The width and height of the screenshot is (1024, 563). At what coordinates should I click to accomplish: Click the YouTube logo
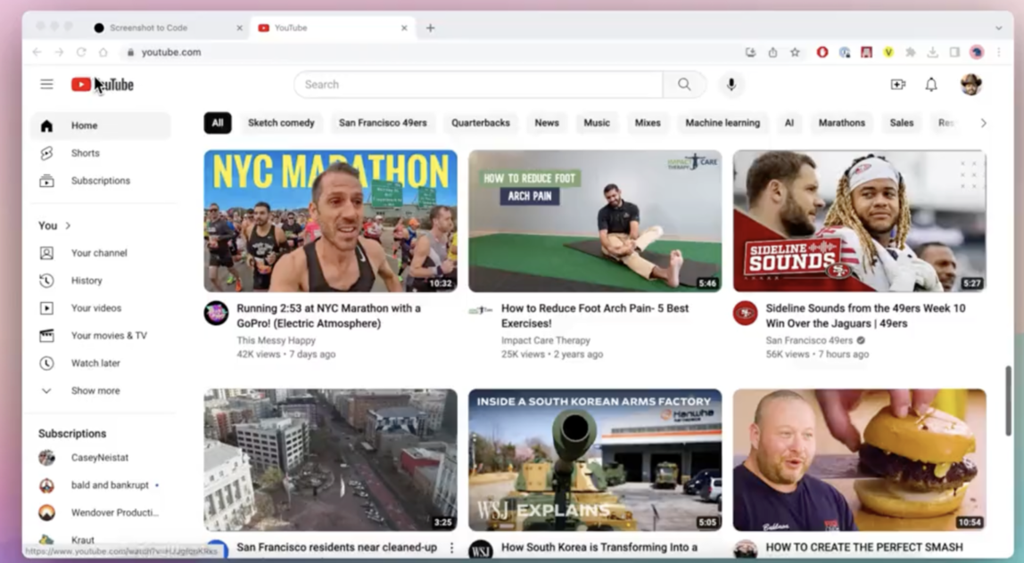click(x=103, y=85)
